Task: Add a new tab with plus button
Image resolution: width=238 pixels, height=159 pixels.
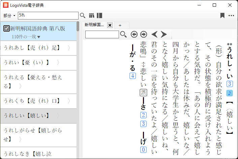Action: tap(120, 25)
